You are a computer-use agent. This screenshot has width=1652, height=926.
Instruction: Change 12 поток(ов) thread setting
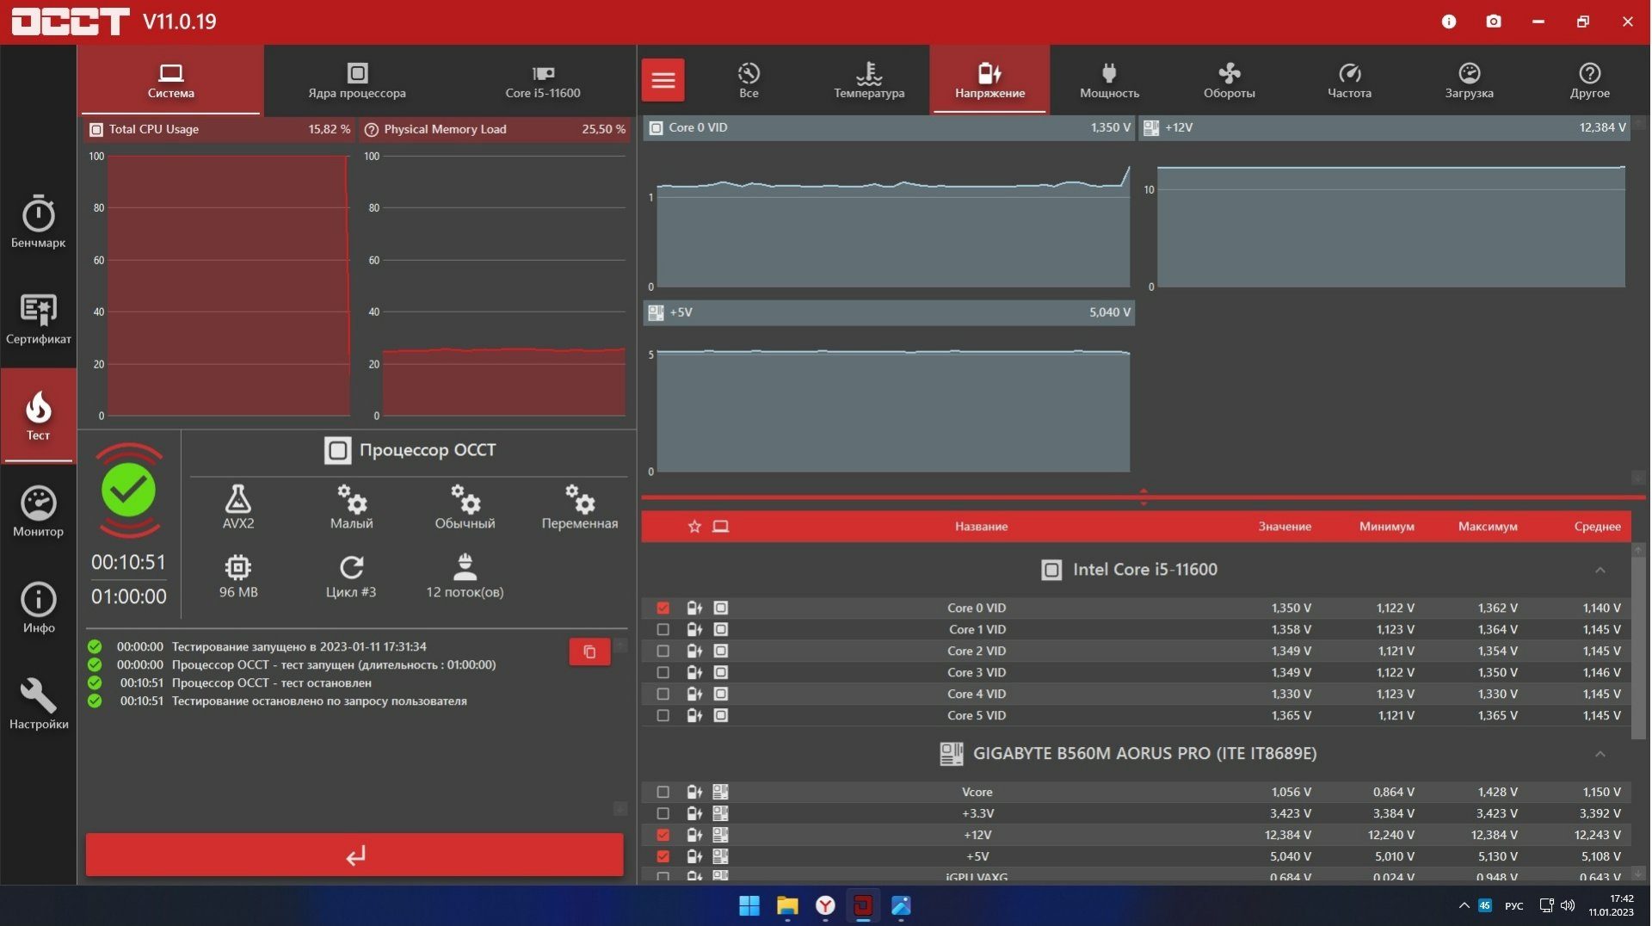(465, 576)
